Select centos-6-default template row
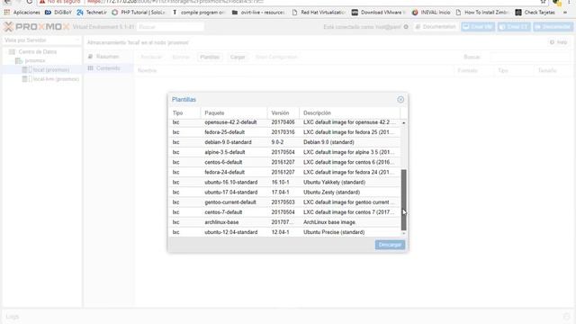Viewport: 576px width, 324px height. [284, 162]
